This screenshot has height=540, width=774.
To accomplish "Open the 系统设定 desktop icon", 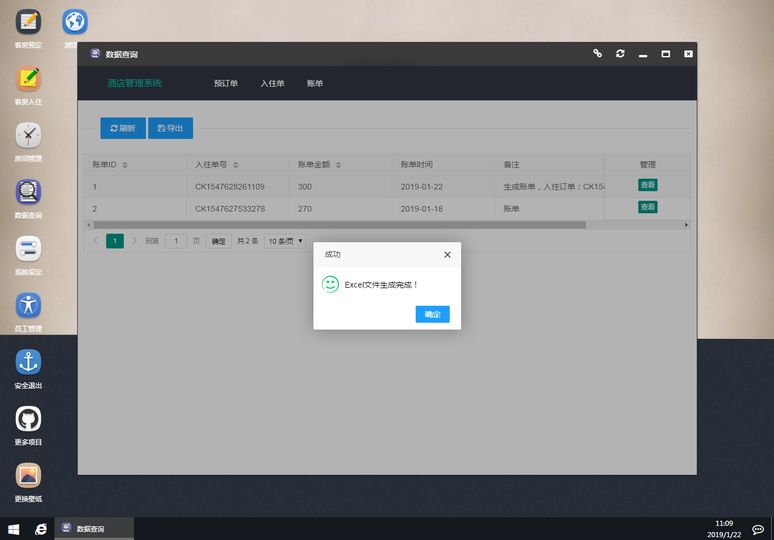I will [28, 249].
